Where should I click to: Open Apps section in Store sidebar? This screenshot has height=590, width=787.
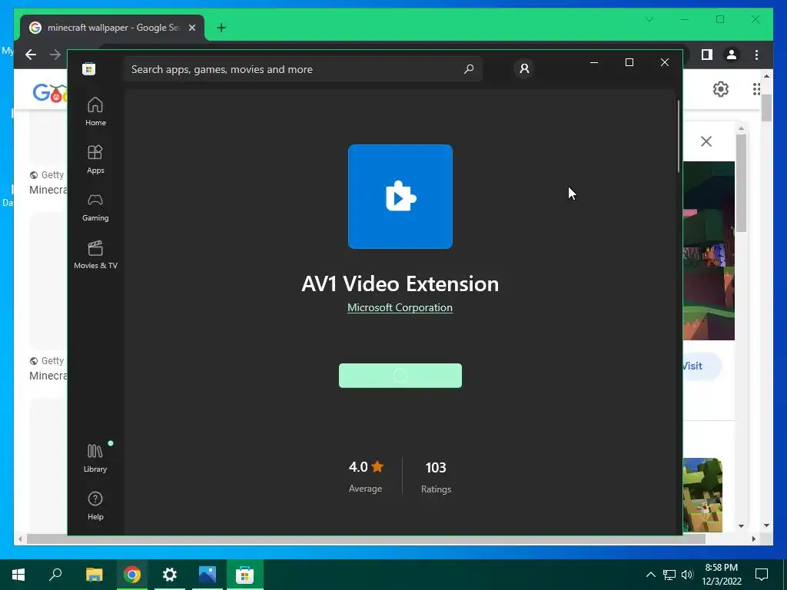(x=95, y=159)
